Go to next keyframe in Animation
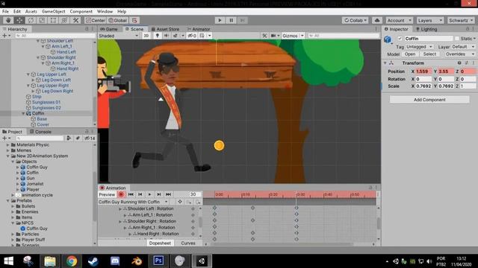Image resolution: width=478 pixels, height=268 pixels. 159,194
